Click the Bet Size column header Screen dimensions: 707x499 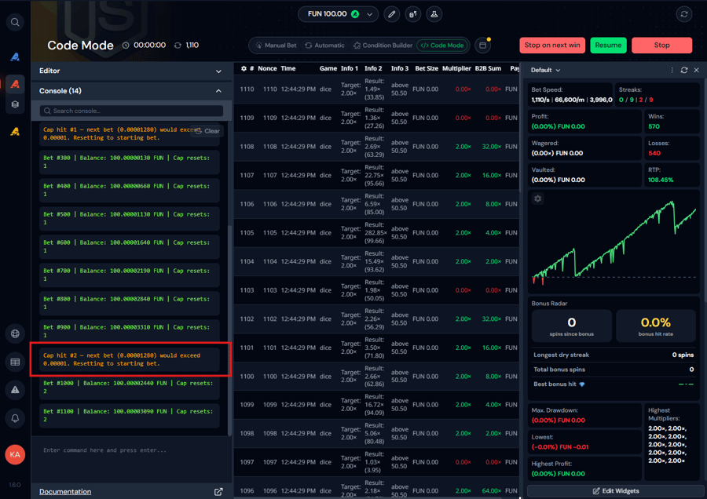click(427, 68)
